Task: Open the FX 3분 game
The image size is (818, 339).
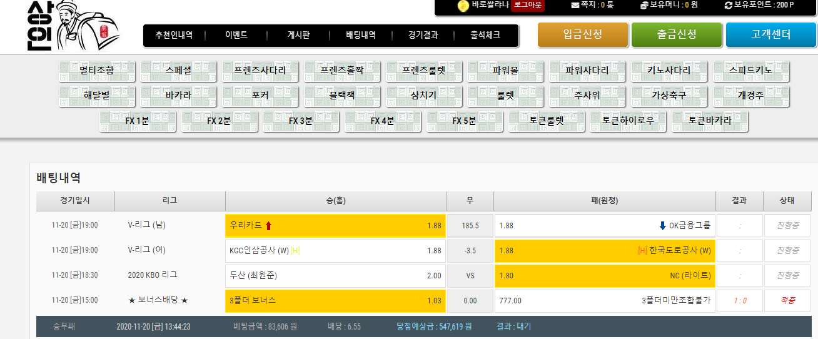Action: 301,121
